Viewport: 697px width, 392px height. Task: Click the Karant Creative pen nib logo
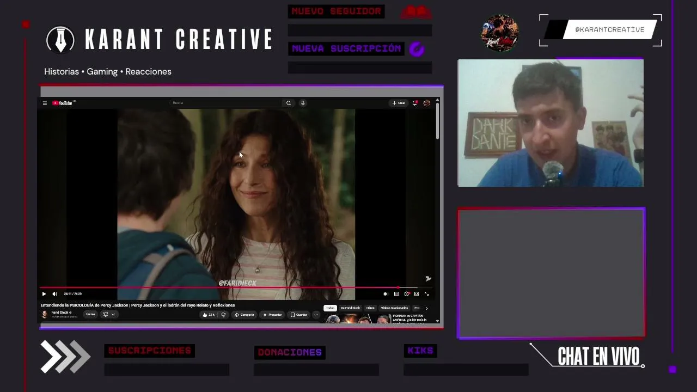[60, 40]
